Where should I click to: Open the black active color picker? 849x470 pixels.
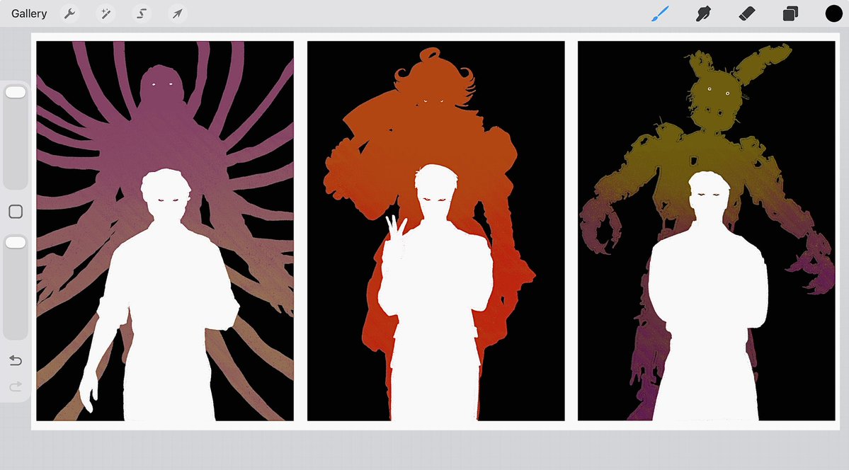(834, 13)
